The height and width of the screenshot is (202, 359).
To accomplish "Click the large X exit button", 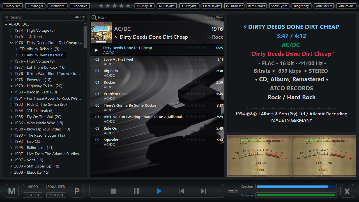I will [x=347, y=191].
